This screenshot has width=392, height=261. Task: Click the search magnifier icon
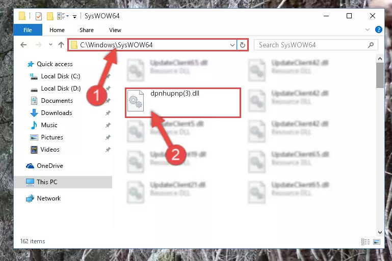coord(371,45)
